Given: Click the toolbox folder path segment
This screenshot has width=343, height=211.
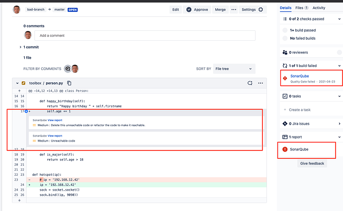Looking at the screenshot, I should coord(35,83).
